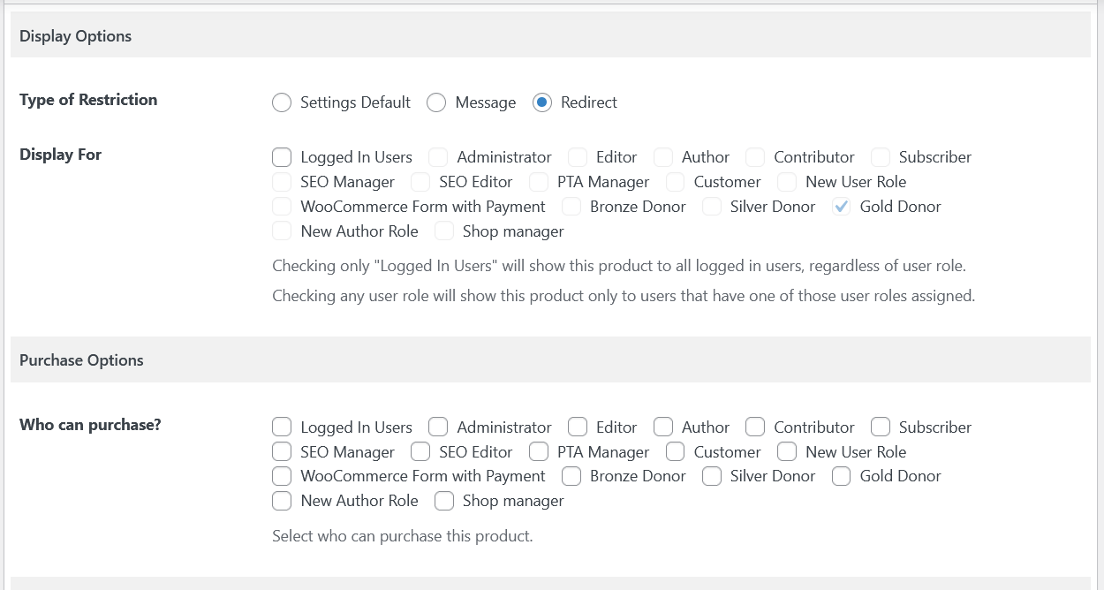
Task: Check Gold Donor for Who can purchase
Action: coord(842,476)
